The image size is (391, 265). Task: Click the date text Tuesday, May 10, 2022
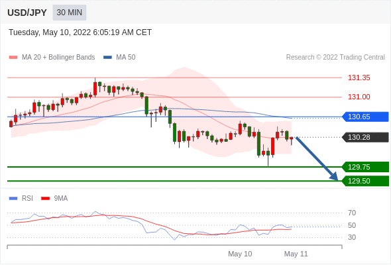tap(50, 32)
